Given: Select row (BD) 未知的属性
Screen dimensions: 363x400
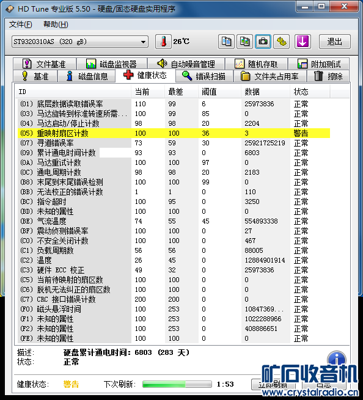Looking at the screenshot, I should (x=174, y=211).
